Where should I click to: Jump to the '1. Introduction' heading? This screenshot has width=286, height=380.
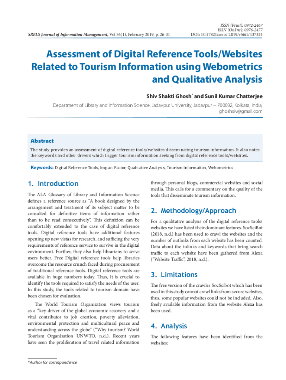tap(53, 184)
